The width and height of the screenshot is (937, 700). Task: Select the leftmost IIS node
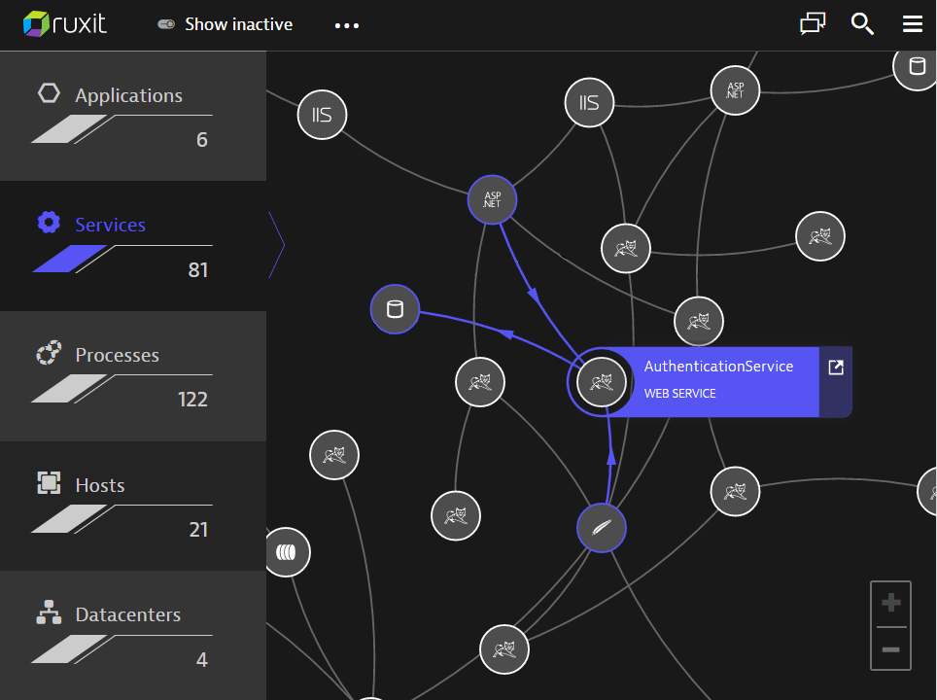(x=322, y=115)
